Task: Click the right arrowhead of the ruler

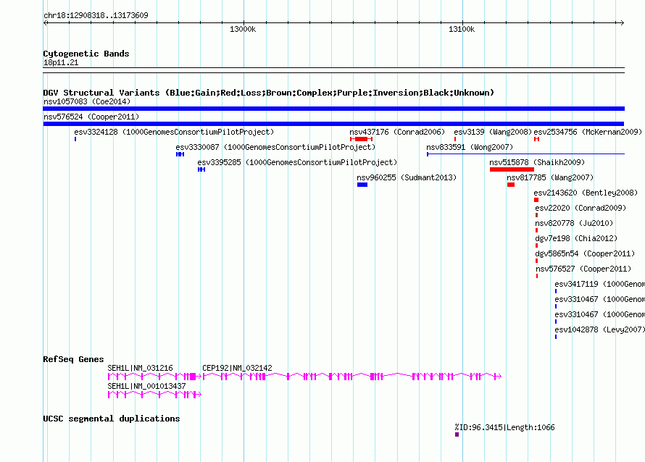Action: (x=622, y=23)
